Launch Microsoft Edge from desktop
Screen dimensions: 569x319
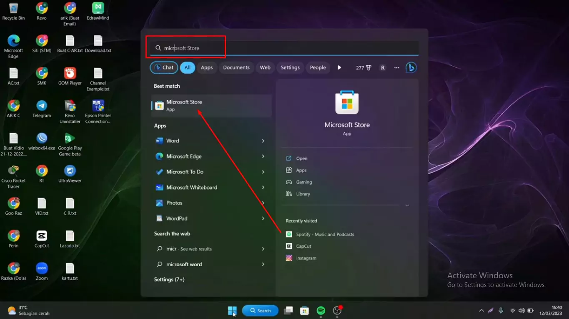point(13,47)
